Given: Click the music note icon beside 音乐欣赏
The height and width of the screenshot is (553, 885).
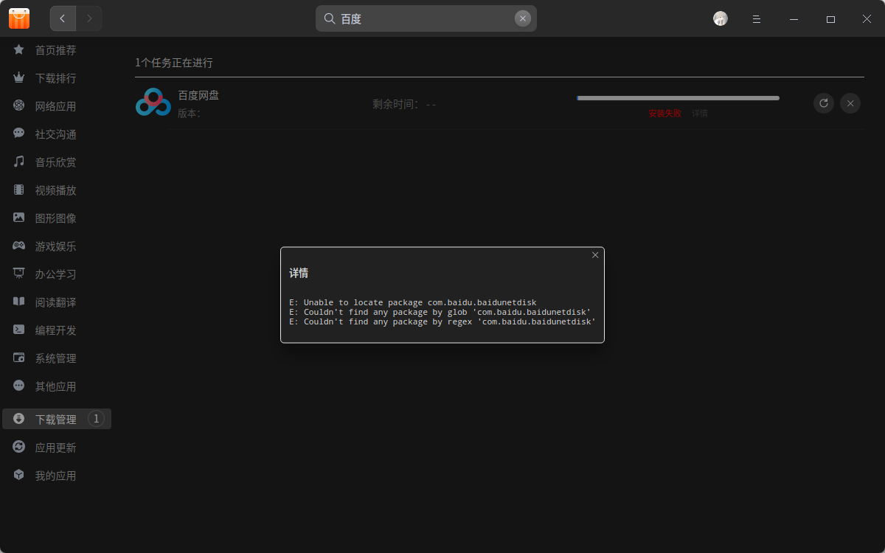Looking at the screenshot, I should [19, 161].
